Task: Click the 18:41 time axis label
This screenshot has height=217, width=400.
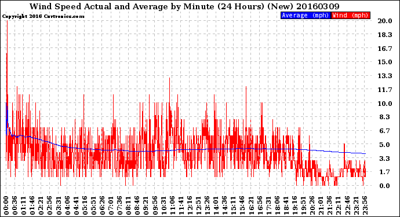Action: coord(285,205)
